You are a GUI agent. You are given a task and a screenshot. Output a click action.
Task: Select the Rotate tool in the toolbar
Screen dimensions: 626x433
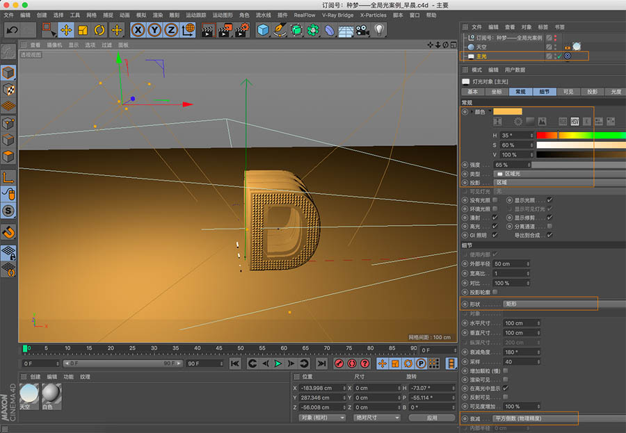tap(99, 29)
